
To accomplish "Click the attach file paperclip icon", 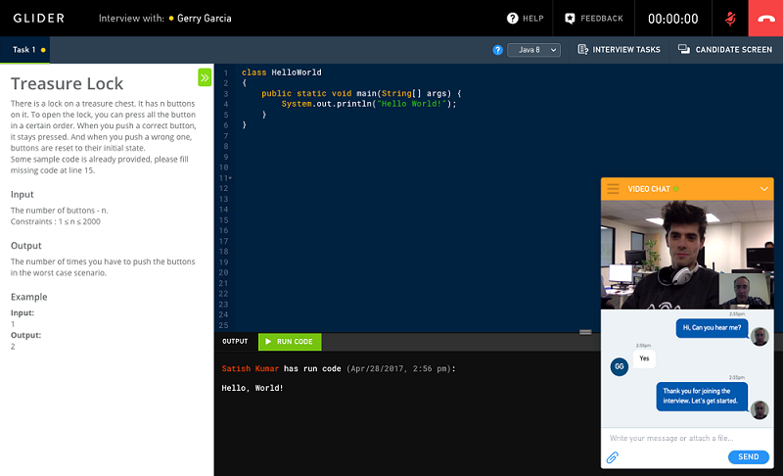I will point(613,457).
